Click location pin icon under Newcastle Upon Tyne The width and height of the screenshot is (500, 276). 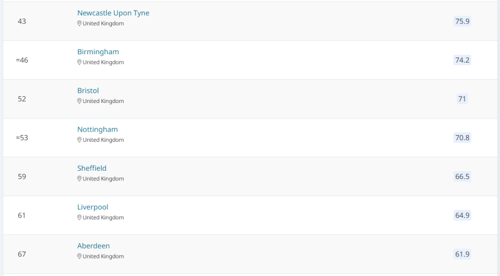tap(79, 24)
